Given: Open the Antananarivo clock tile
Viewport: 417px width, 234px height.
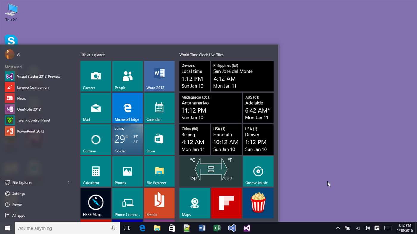Looking at the screenshot, I should (210, 108).
